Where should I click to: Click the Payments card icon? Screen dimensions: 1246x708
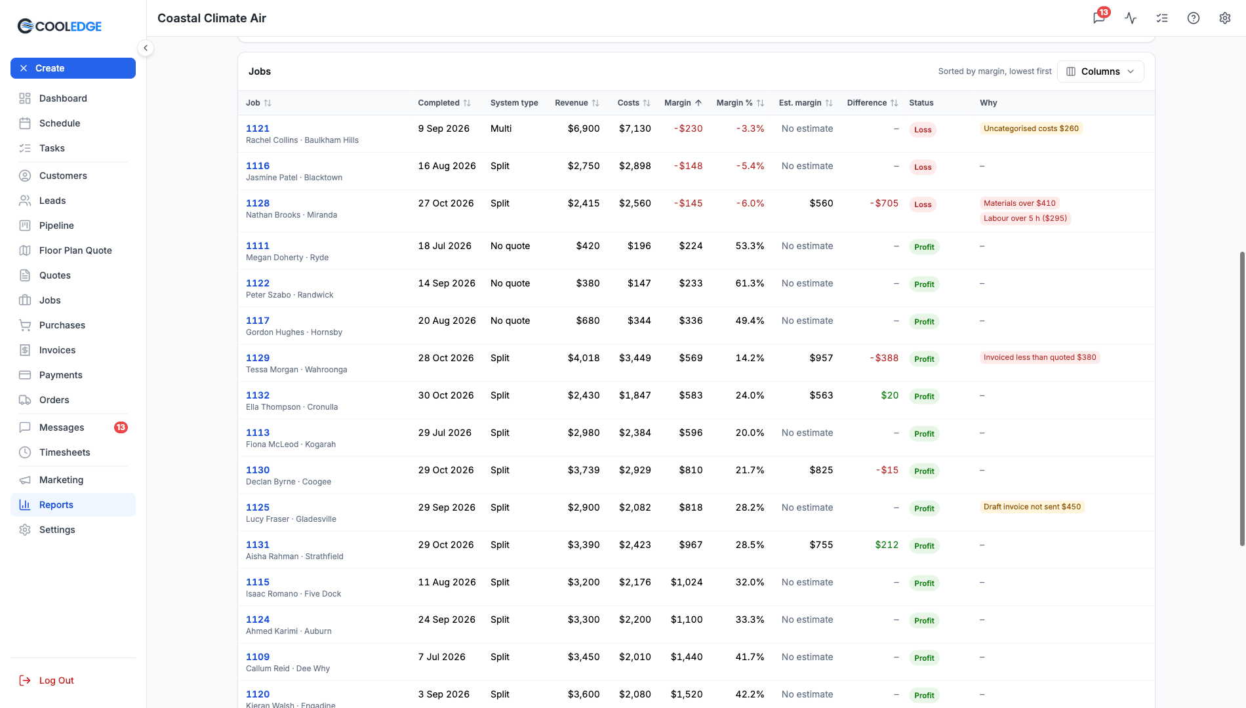coord(25,375)
